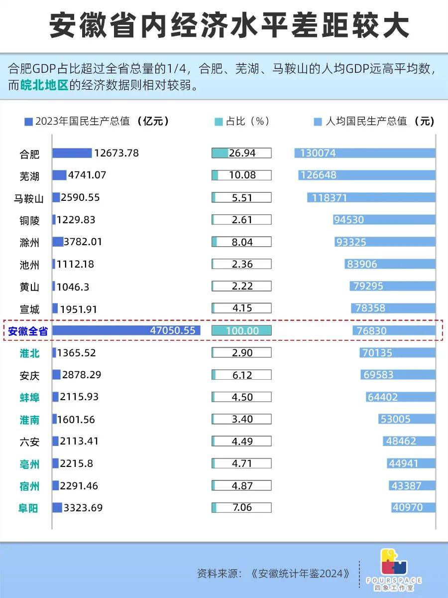This screenshot has width=448, height=598.
Task: Click the light blue 人均 legend square
Action: (x=318, y=121)
